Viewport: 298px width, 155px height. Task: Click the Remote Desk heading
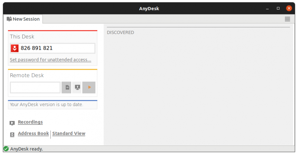pyautogui.click(x=27, y=75)
